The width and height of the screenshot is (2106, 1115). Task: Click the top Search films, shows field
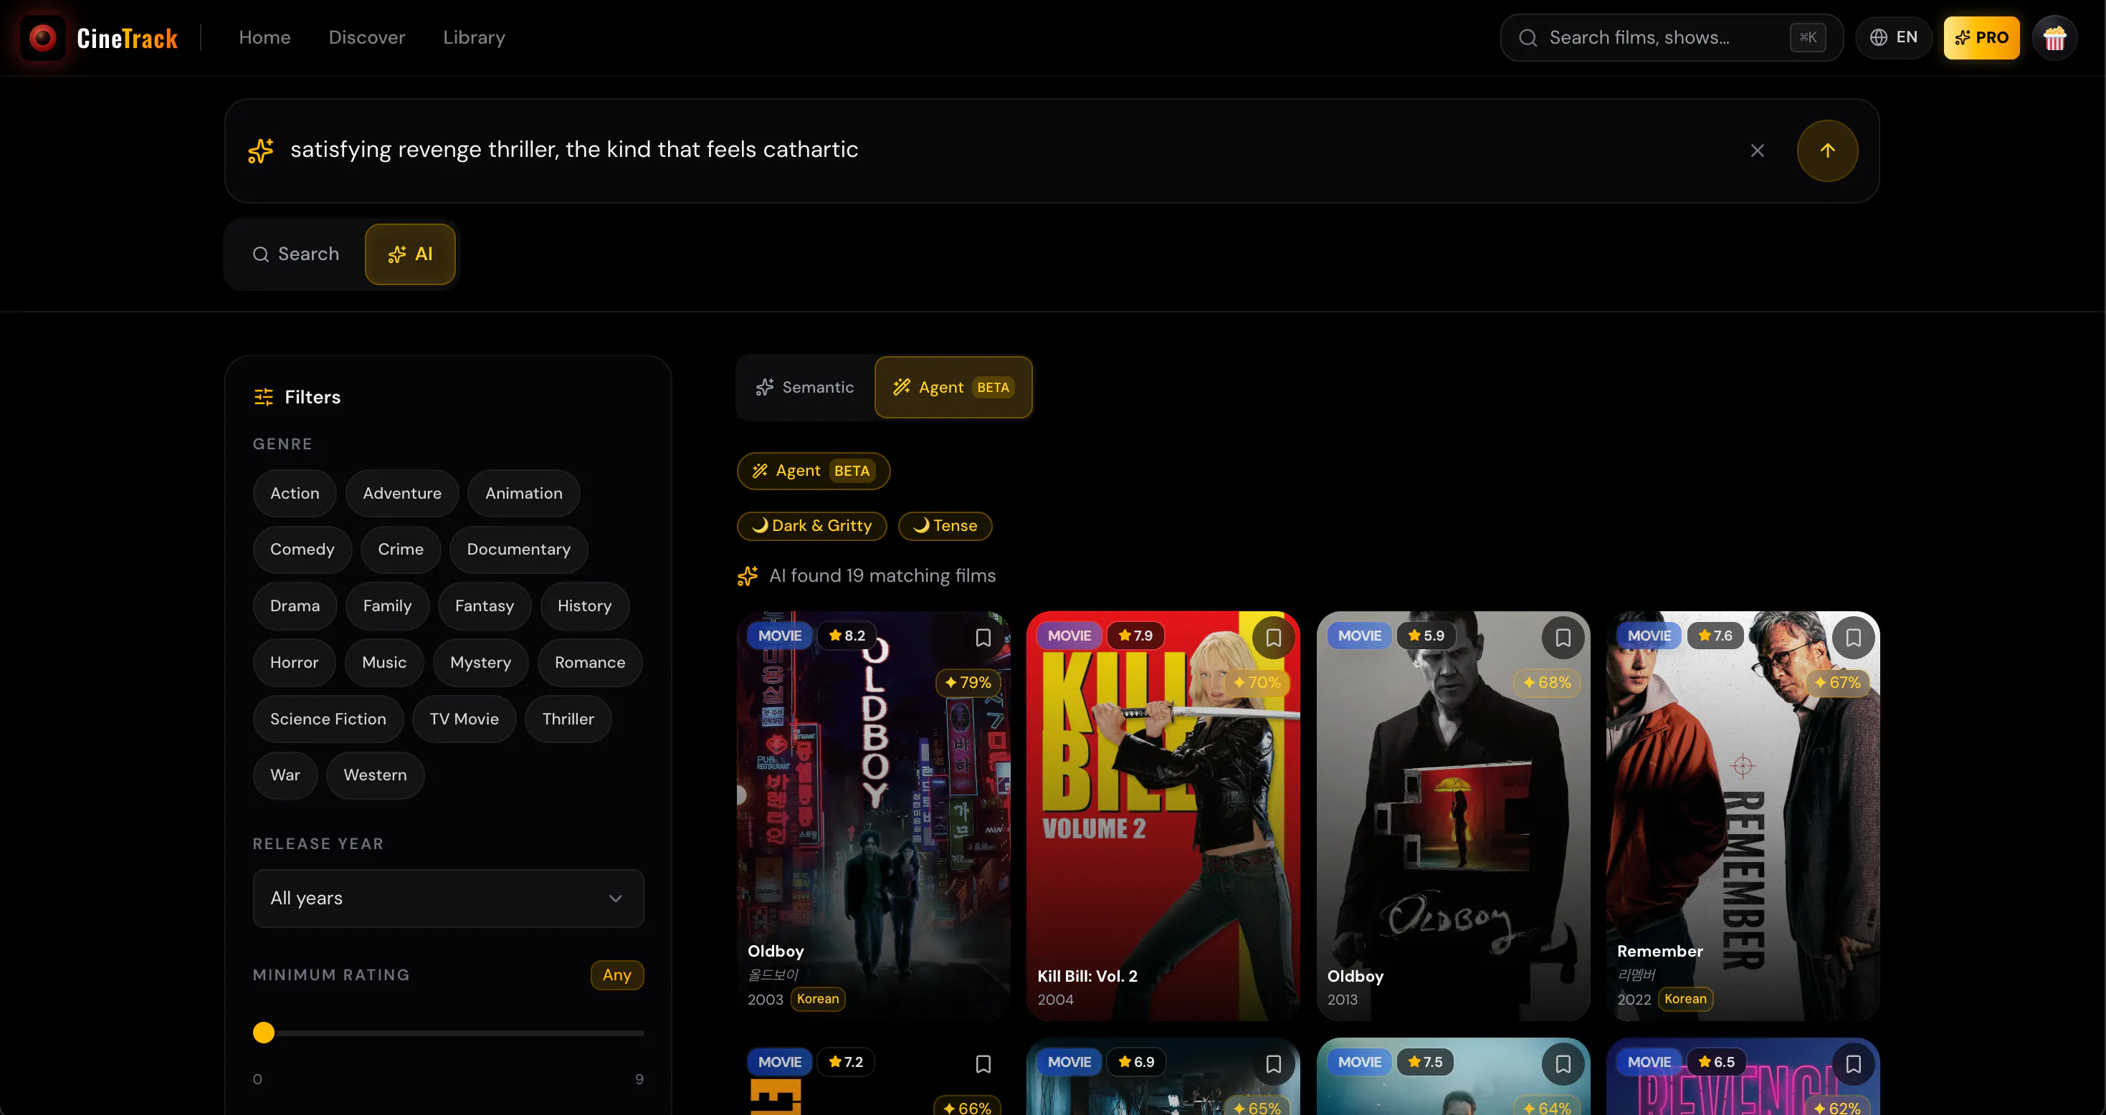[x=1671, y=37]
